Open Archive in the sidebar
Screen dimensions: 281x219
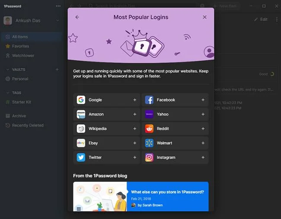32,116
